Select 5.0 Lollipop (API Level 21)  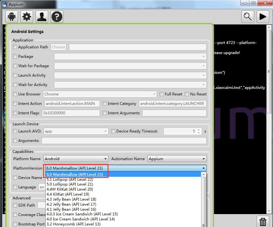(x=123, y=184)
